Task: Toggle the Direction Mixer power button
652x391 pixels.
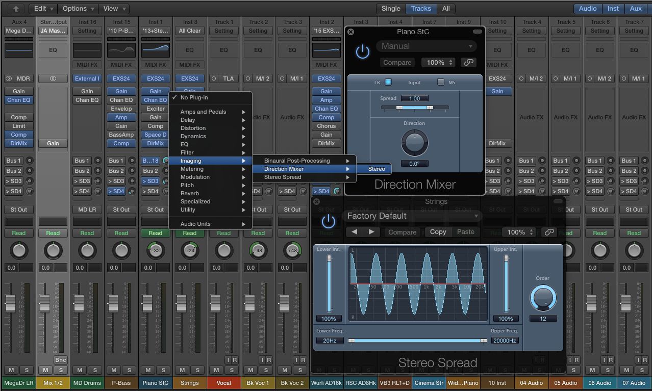Action: [x=363, y=52]
